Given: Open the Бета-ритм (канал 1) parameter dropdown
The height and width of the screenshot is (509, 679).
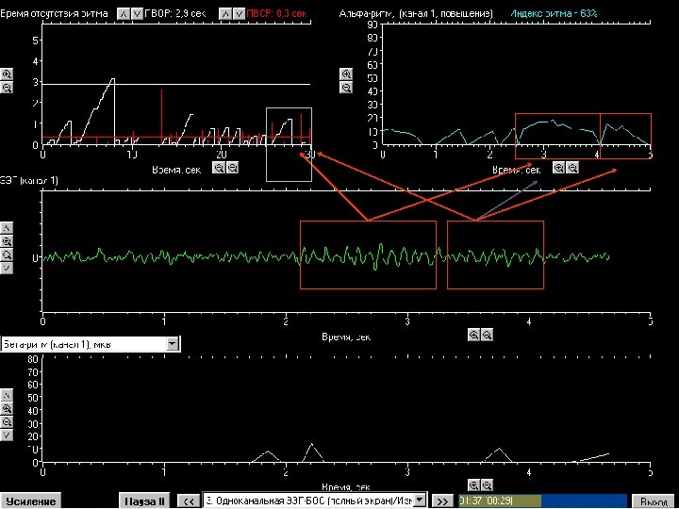Looking at the screenshot, I should 173,344.
